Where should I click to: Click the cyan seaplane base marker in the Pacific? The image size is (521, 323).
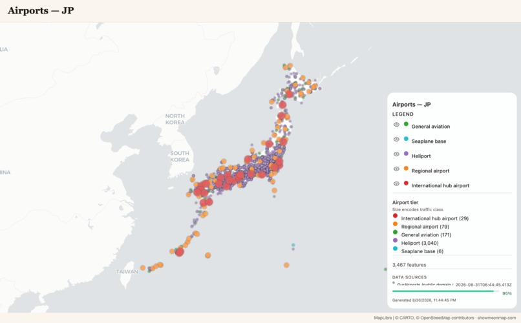(293, 245)
